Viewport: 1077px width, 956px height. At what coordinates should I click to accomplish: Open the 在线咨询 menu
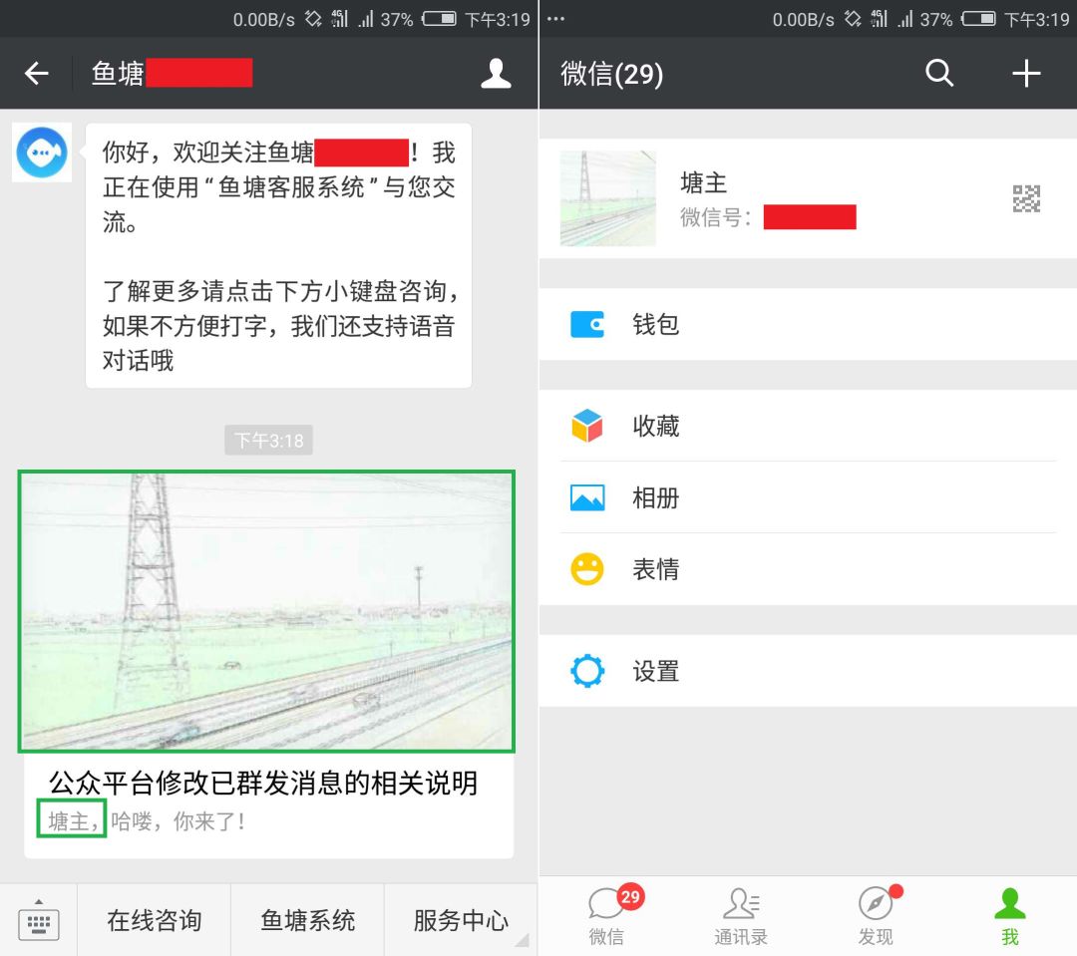(x=155, y=920)
